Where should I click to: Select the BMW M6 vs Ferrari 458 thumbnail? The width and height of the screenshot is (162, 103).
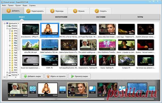[x=69, y=29]
